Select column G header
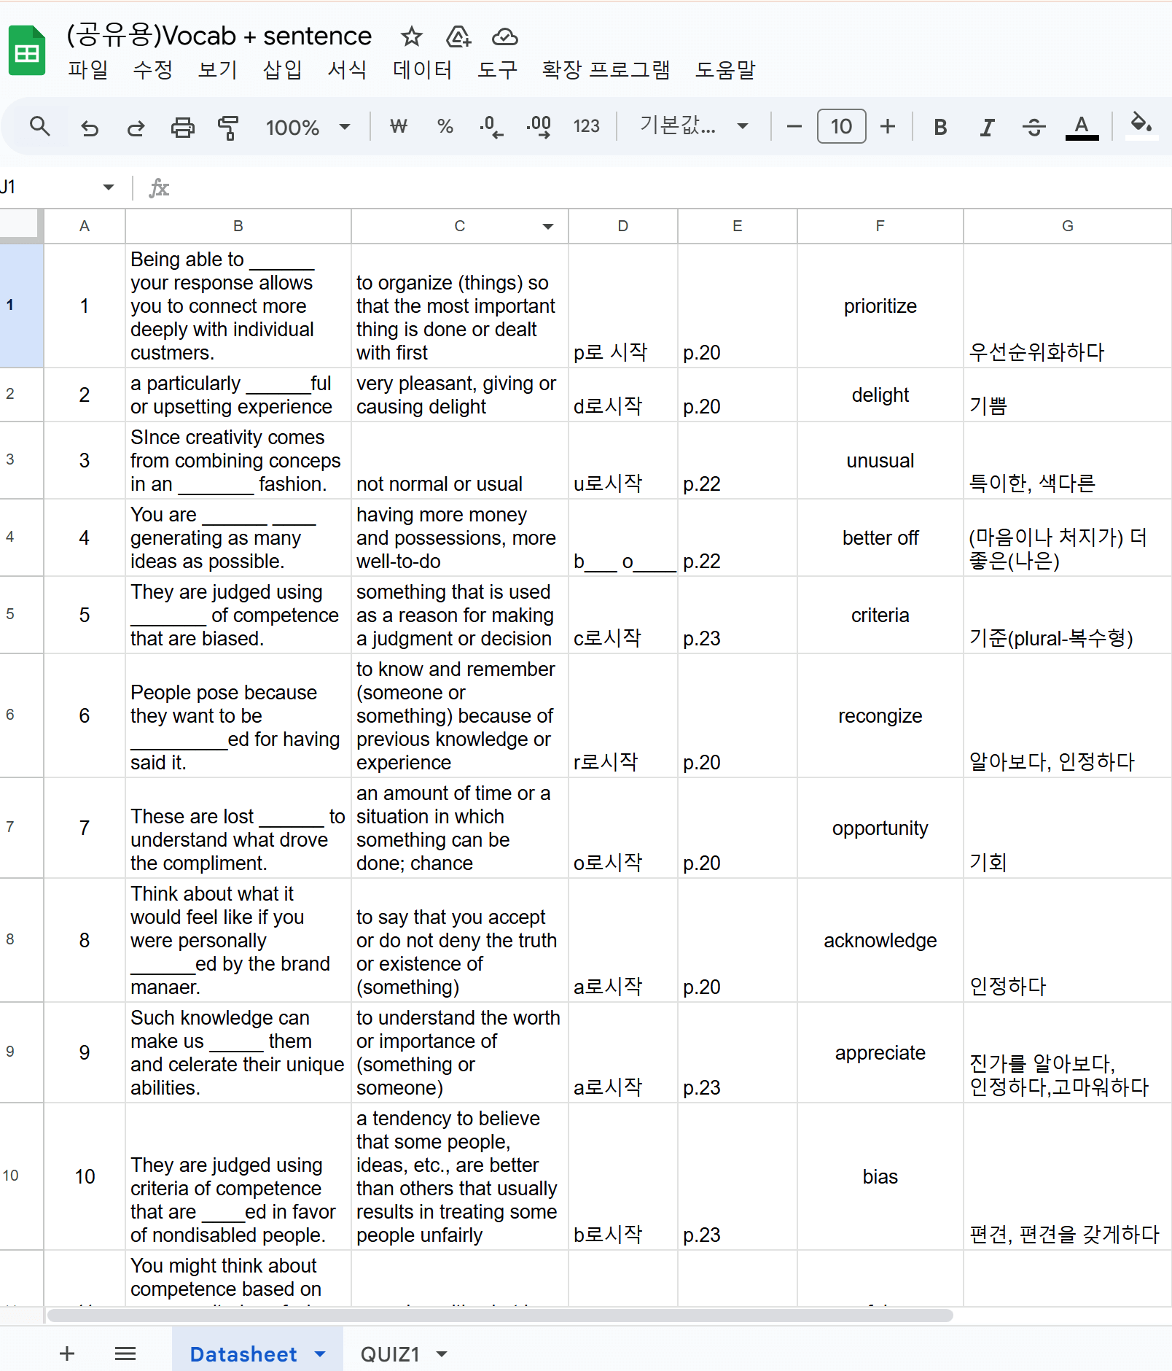 click(x=1068, y=226)
